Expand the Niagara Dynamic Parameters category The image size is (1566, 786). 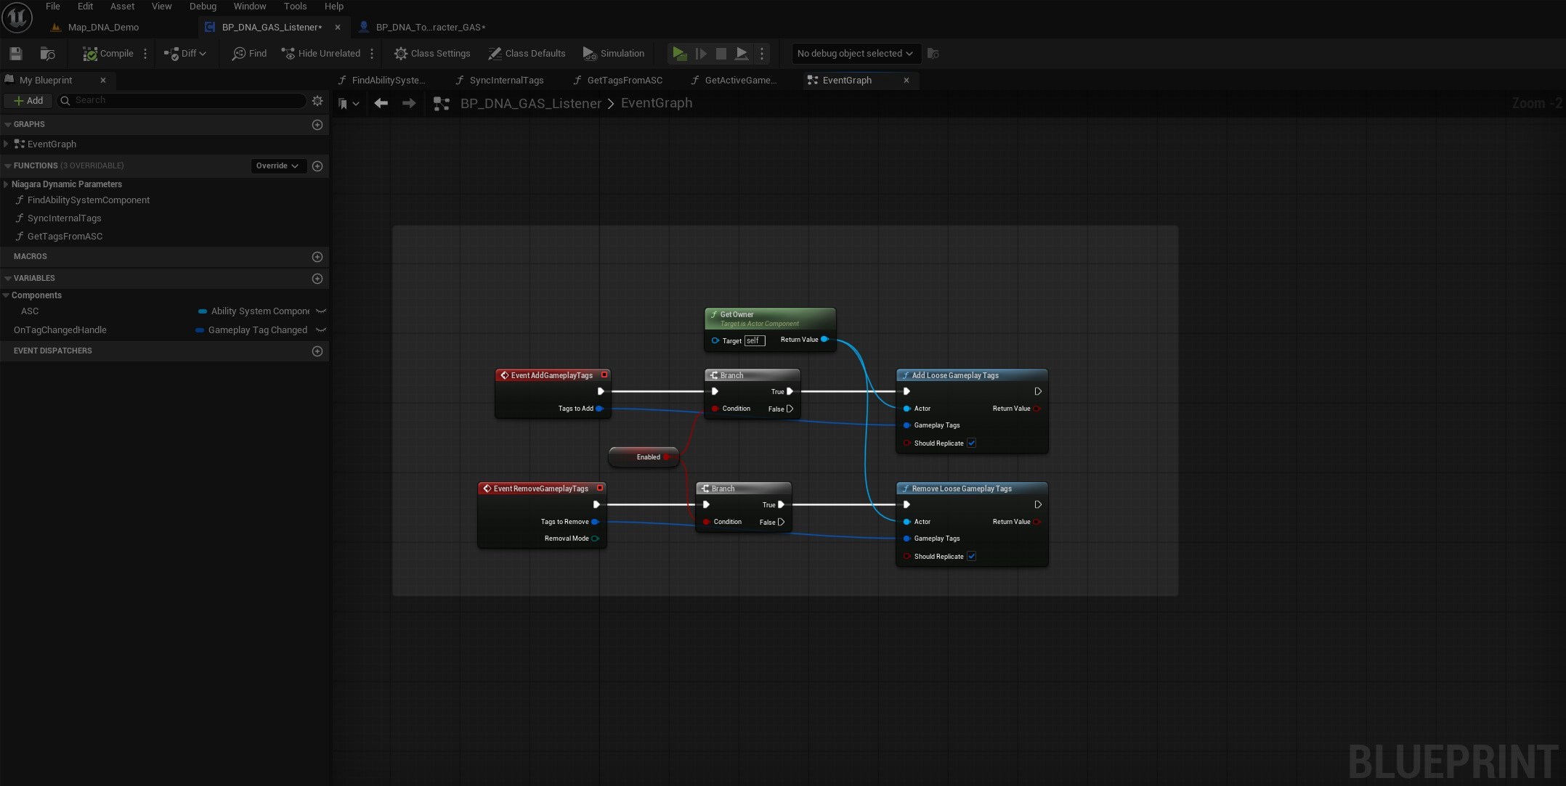tap(6, 184)
